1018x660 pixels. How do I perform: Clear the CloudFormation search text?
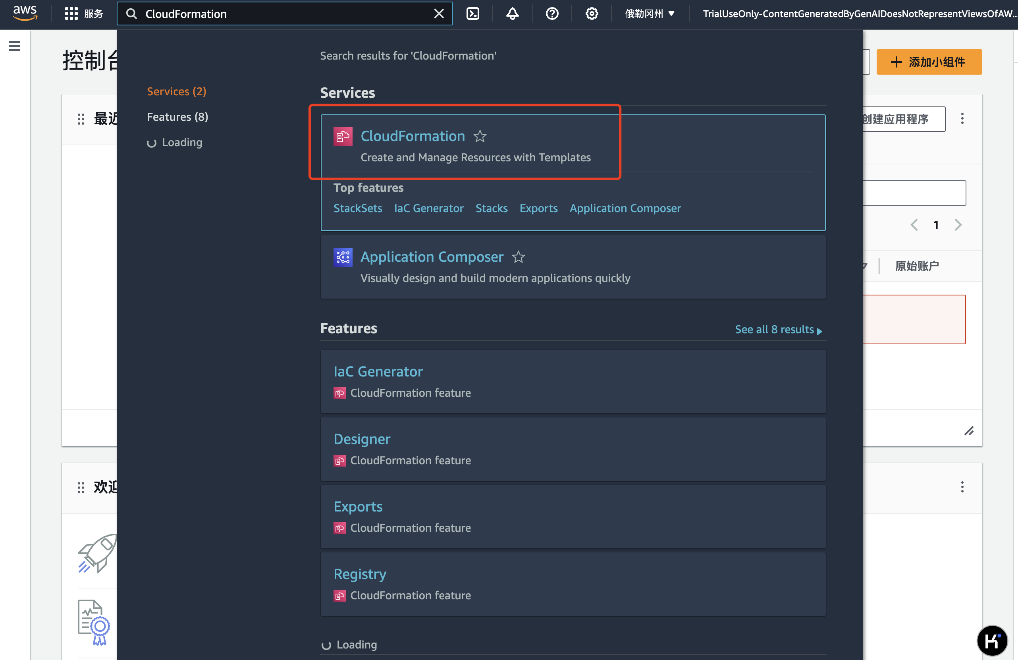[439, 14]
